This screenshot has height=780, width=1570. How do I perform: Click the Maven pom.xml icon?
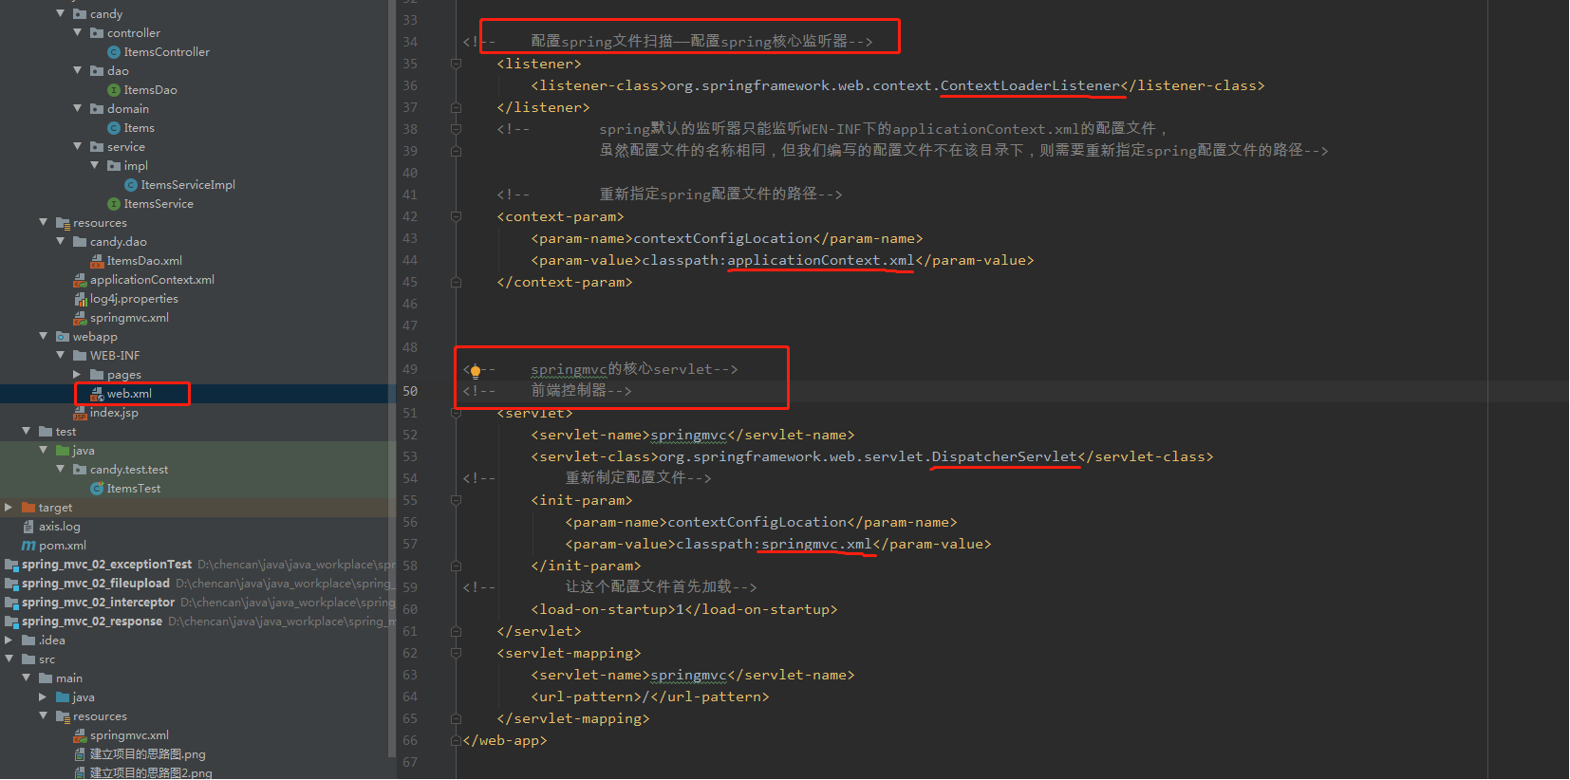pyautogui.click(x=28, y=546)
